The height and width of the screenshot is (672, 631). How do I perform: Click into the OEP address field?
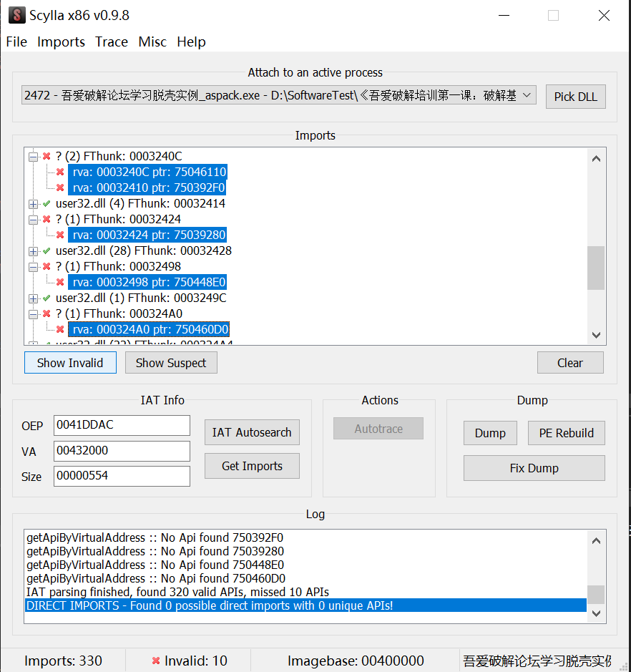tap(122, 425)
